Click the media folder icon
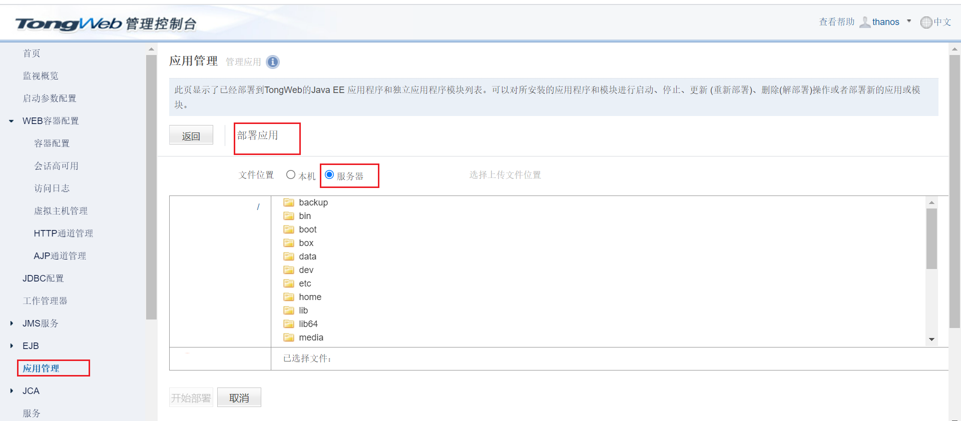This screenshot has height=421, width=961. pos(289,337)
